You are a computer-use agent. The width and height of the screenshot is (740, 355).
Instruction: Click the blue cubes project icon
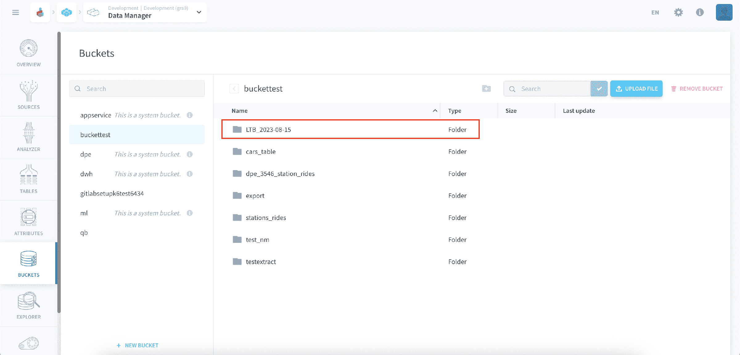click(67, 12)
